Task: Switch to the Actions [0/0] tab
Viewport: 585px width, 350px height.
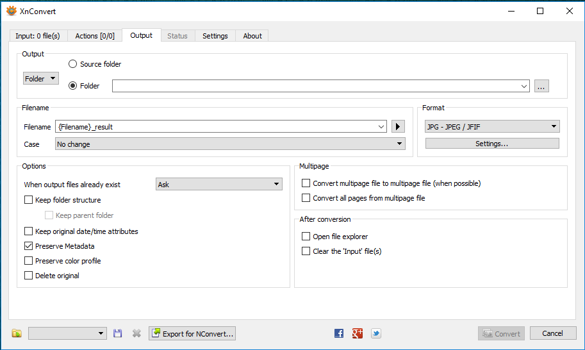Action: [x=95, y=36]
